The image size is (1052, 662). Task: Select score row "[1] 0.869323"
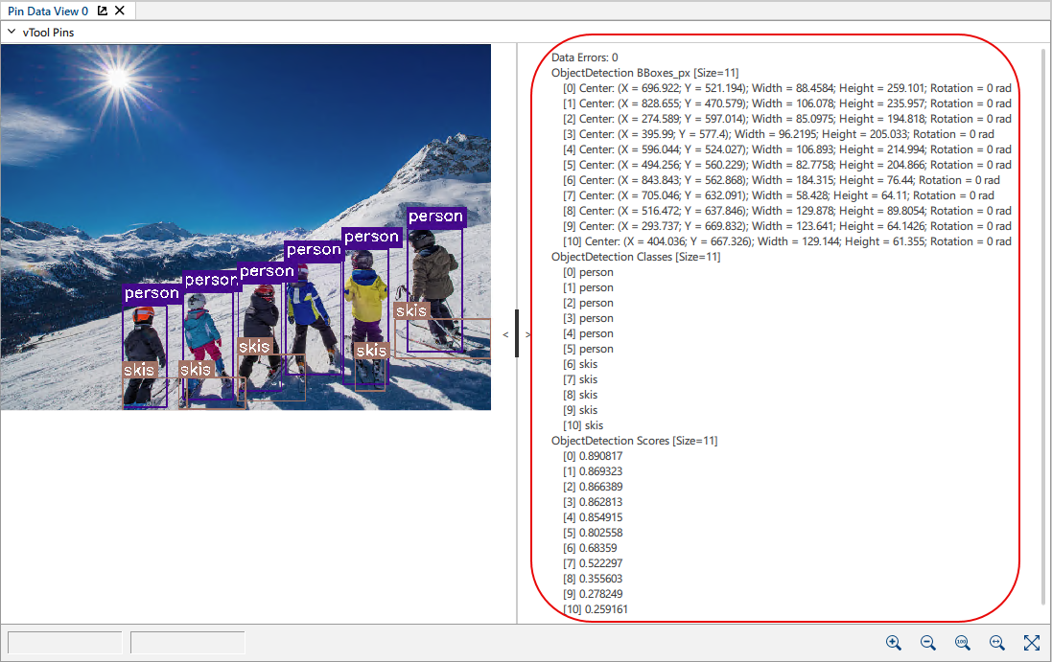click(593, 471)
